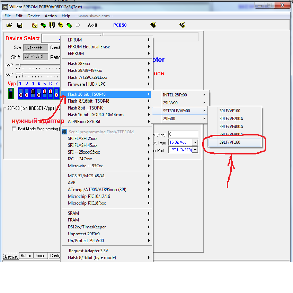
Task: Open INTEL 28Fx00 submenu
Action: [180, 95]
